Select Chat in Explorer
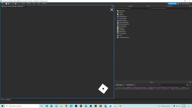Screen dimensions: 192x108 point(120,35)
